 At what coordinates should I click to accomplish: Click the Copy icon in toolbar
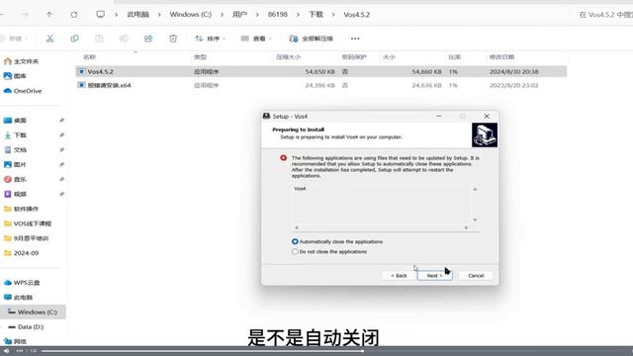click(75, 39)
